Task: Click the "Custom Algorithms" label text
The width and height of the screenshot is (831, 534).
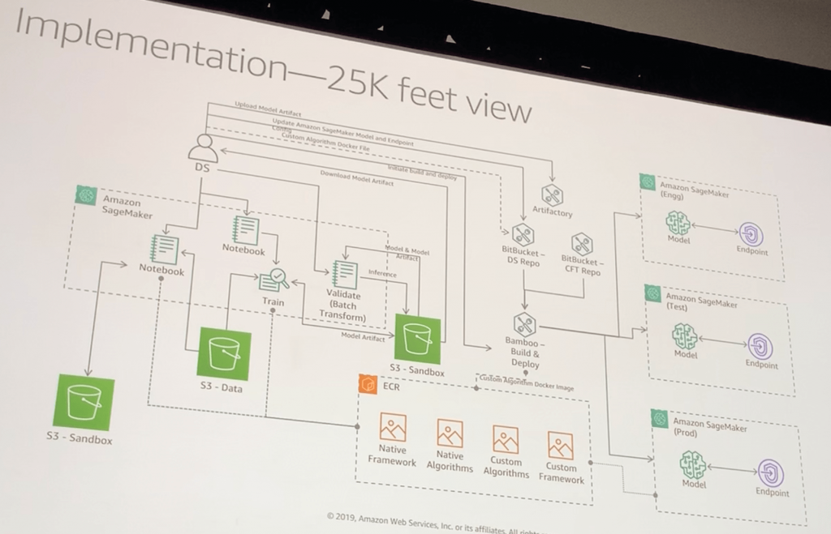Action: (x=506, y=467)
